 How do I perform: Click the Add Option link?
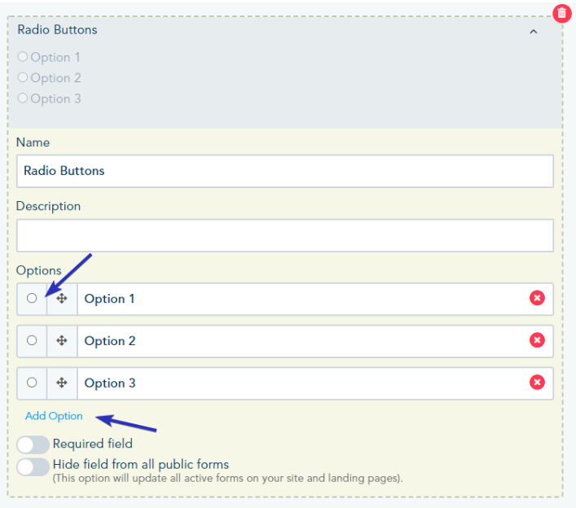tap(54, 416)
